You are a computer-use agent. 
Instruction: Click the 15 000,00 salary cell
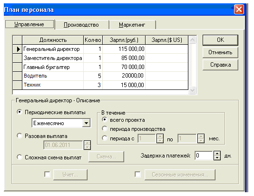pyautogui.click(x=124, y=85)
